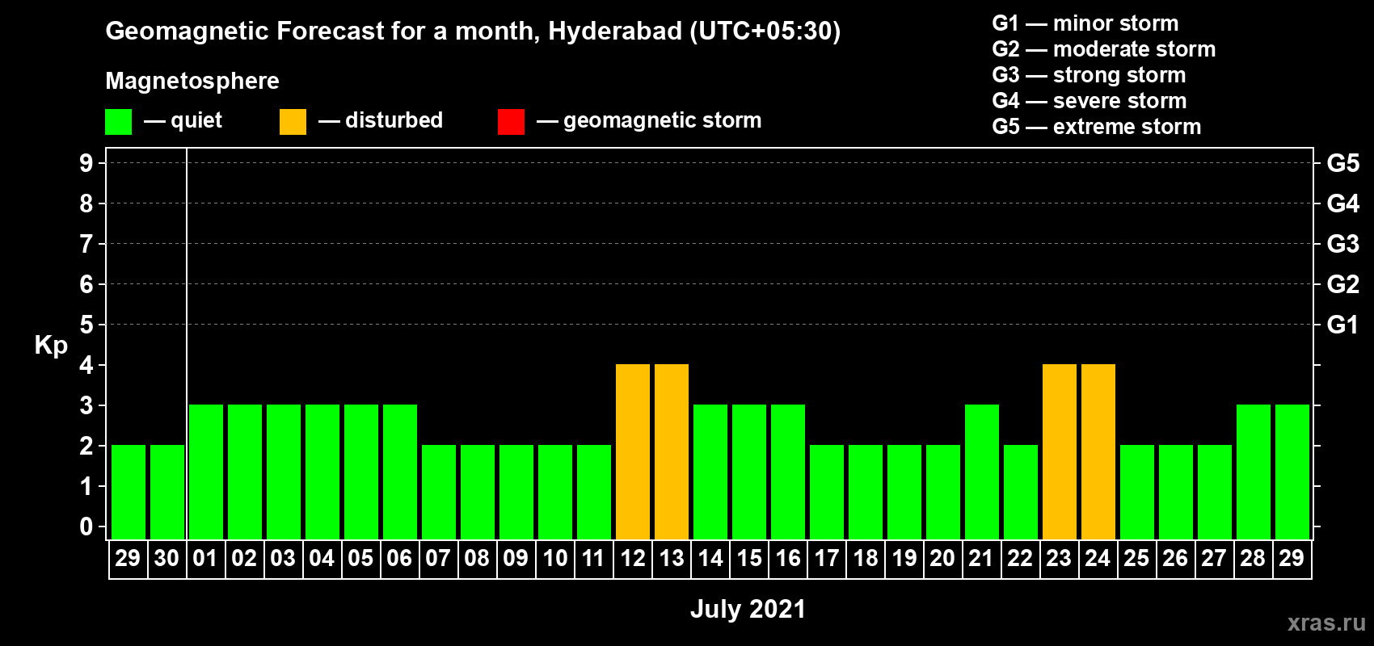Screen dimensions: 1374x646
Task: Click the date label 12
Action: click(x=632, y=559)
